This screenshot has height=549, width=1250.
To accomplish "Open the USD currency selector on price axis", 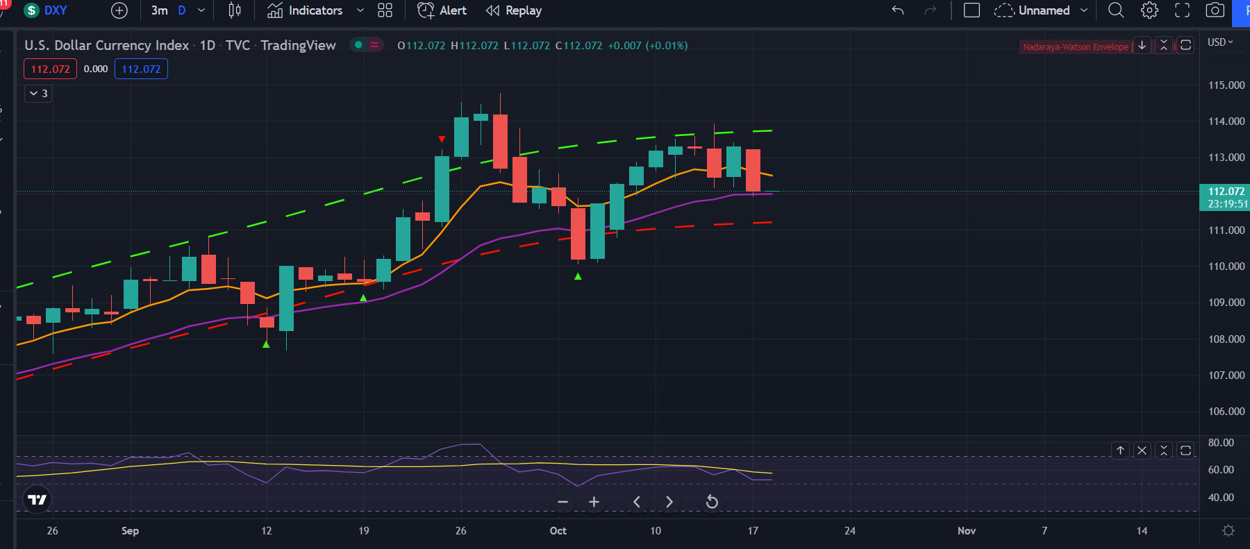I will [1220, 42].
